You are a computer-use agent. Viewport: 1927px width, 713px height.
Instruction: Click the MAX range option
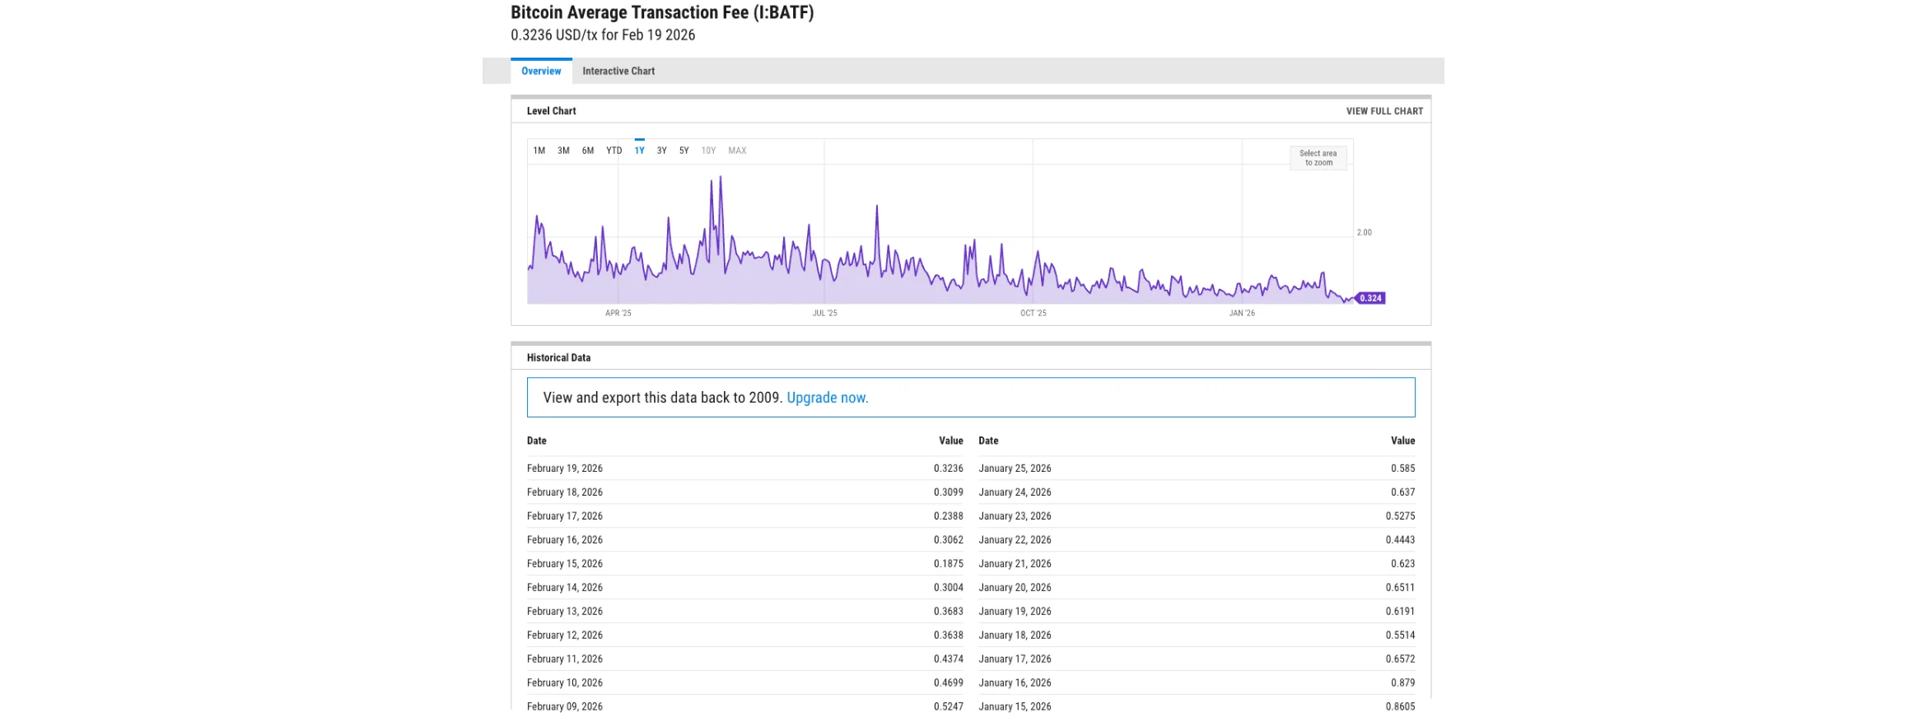(737, 151)
